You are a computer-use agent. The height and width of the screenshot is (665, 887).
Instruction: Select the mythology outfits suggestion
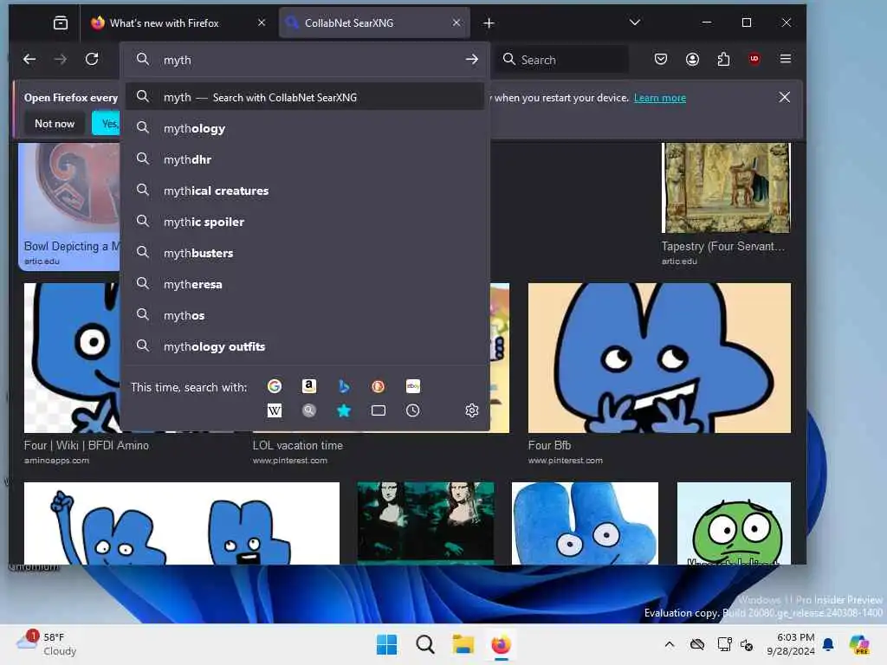(x=306, y=346)
